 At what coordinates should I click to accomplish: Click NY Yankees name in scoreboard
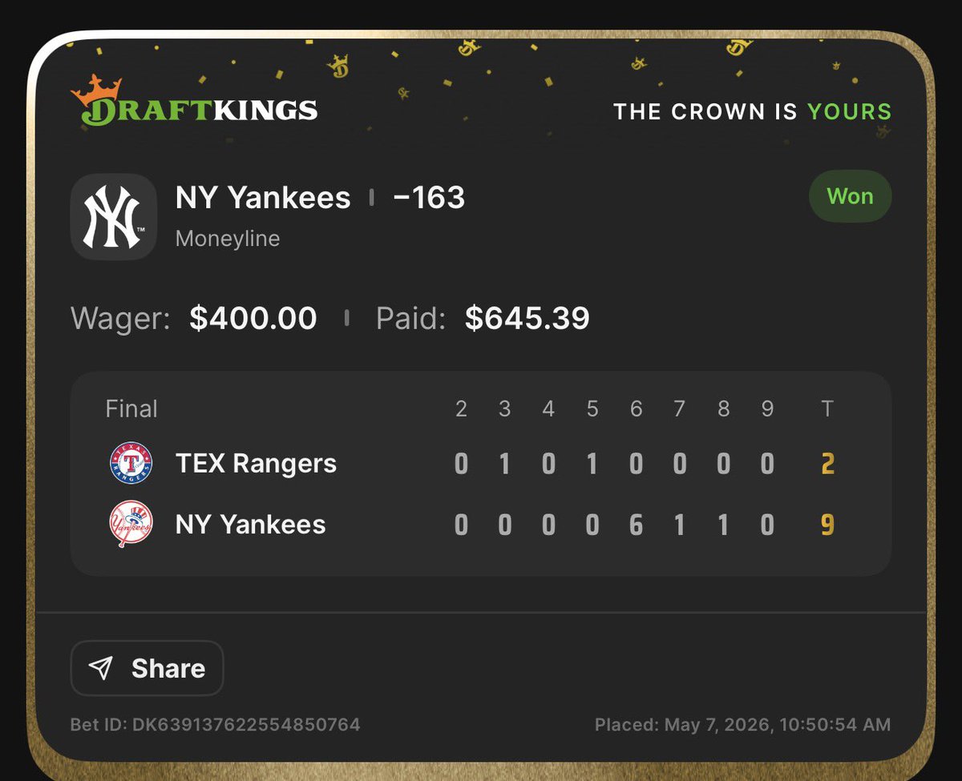pos(250,525)
